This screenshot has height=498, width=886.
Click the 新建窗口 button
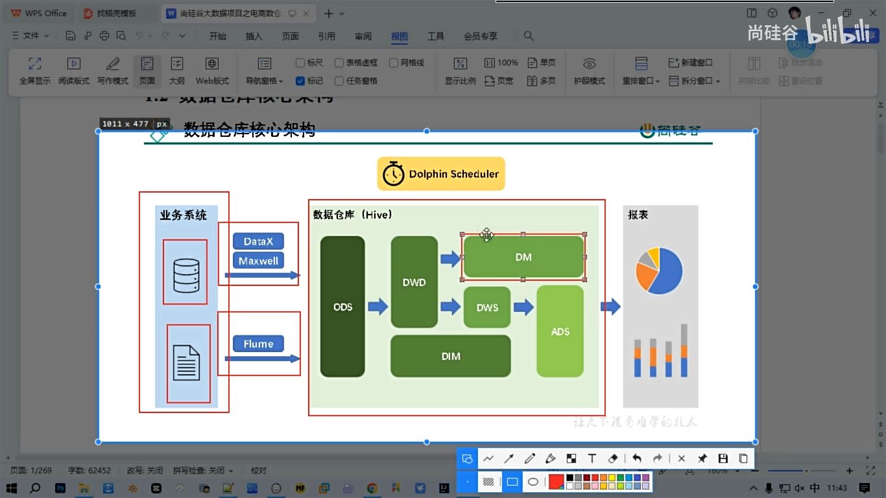[x=691, y=63]
